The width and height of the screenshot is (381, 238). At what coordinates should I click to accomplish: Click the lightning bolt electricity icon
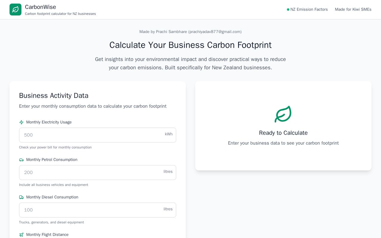point(21,122)
